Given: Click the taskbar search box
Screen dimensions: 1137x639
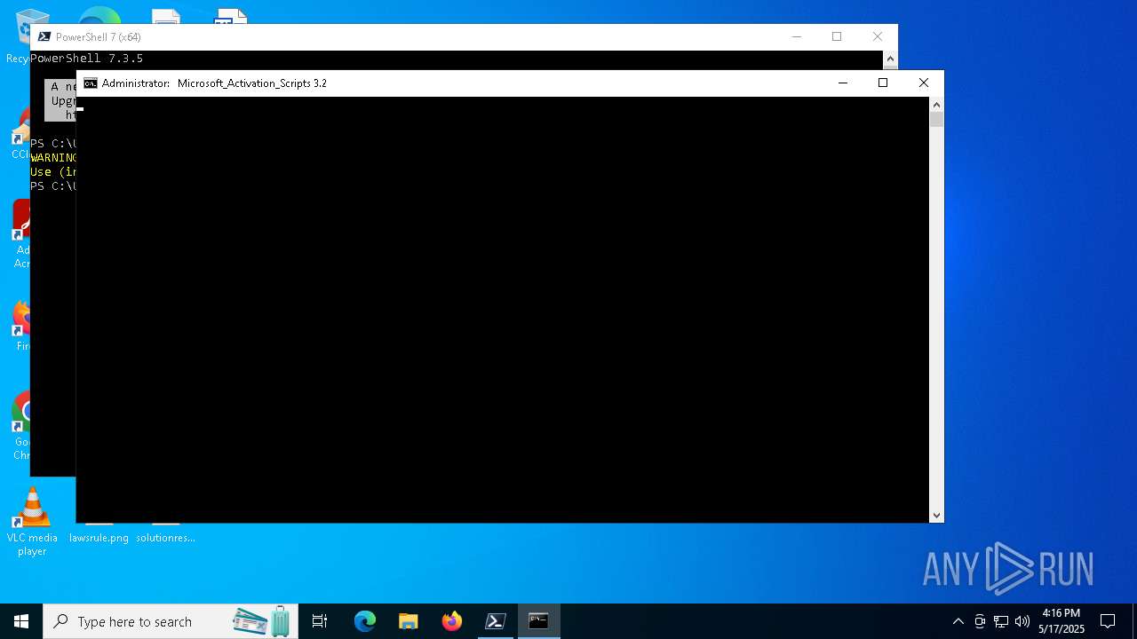Looking at the screenshot, I should [x=171, y=621].
